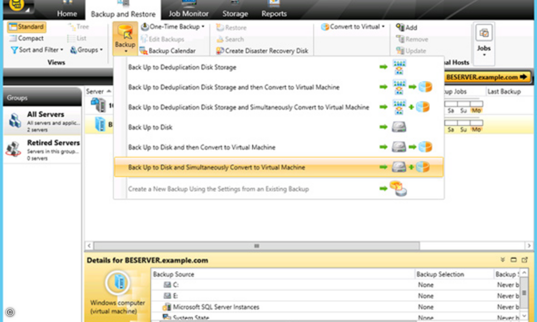Click the Windows computer virtual machine icon
This screenshot has width=537, height=322.
tap(117, 283)
